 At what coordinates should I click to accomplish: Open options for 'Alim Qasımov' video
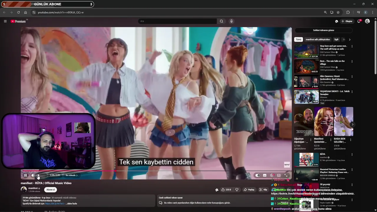[352, 77]
